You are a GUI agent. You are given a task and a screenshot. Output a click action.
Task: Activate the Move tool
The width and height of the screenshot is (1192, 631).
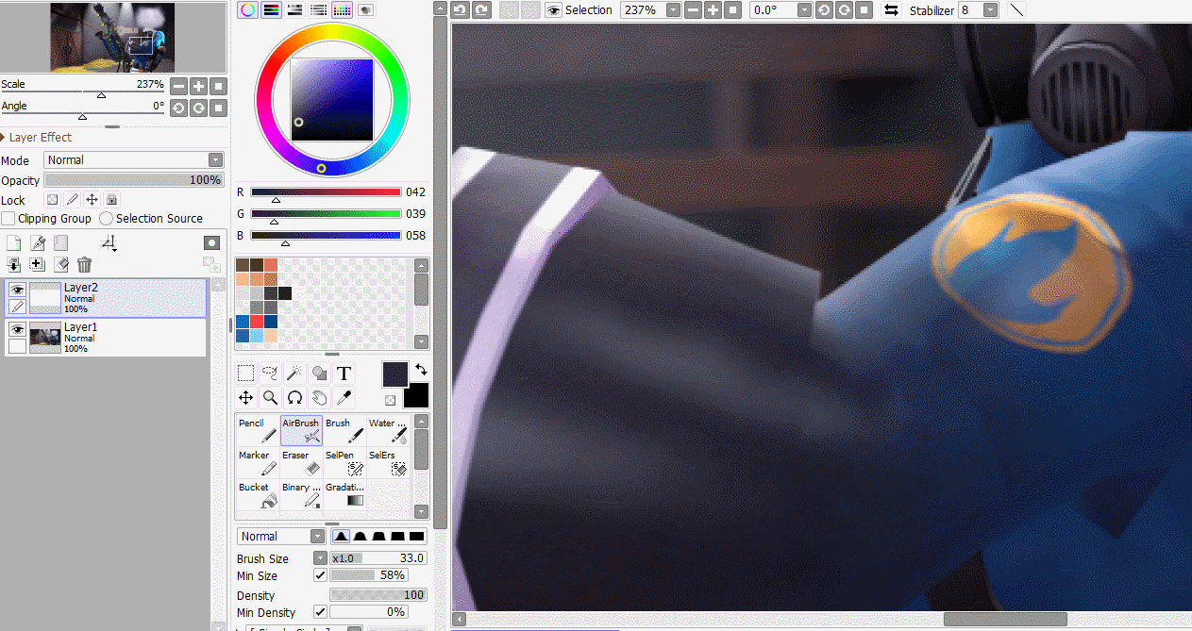[245, 397]
